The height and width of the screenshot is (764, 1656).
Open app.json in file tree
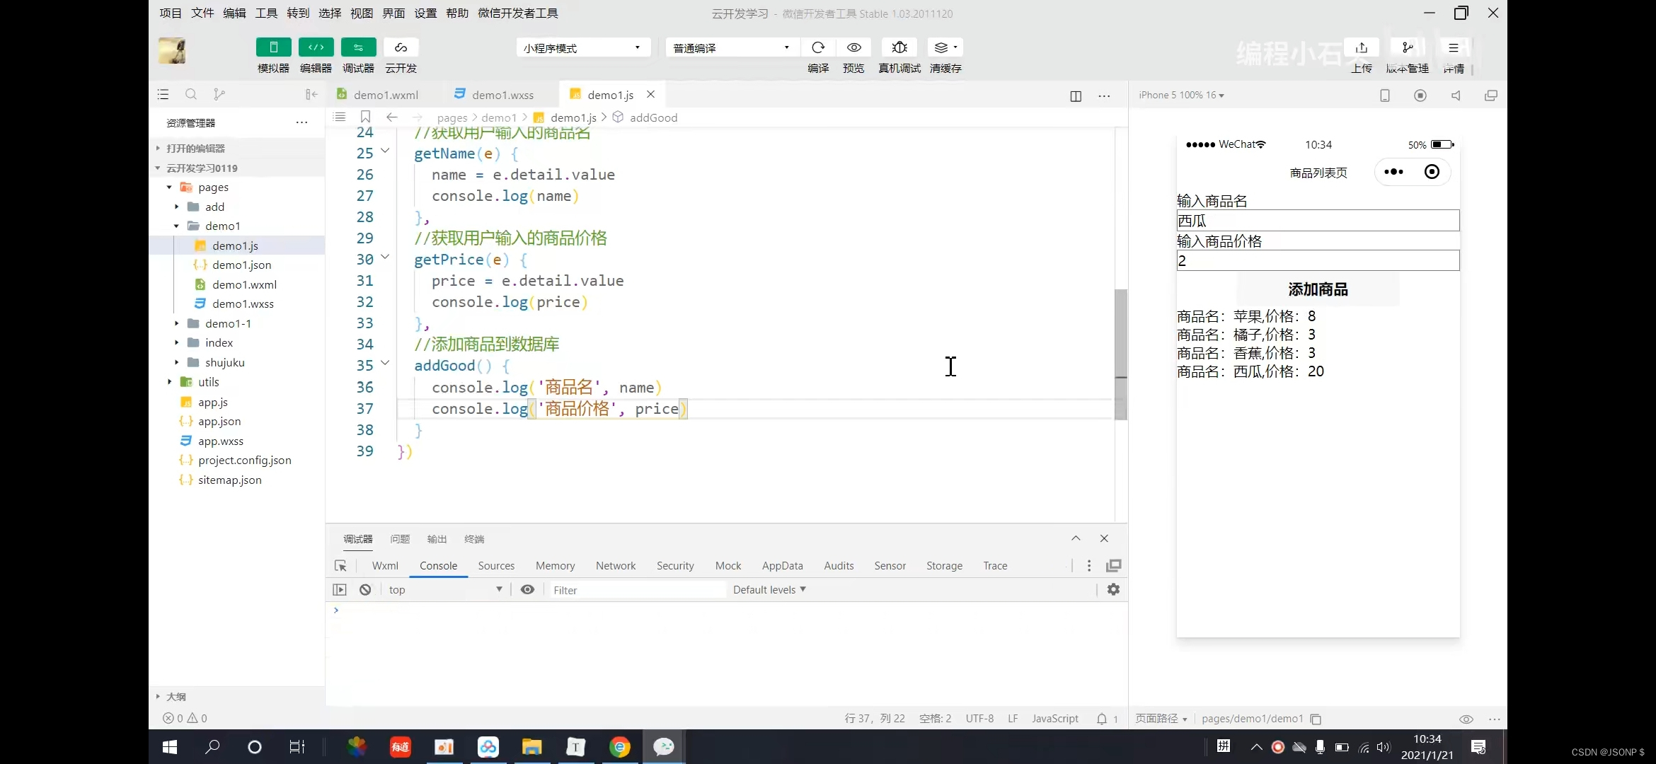pos(219,421)
